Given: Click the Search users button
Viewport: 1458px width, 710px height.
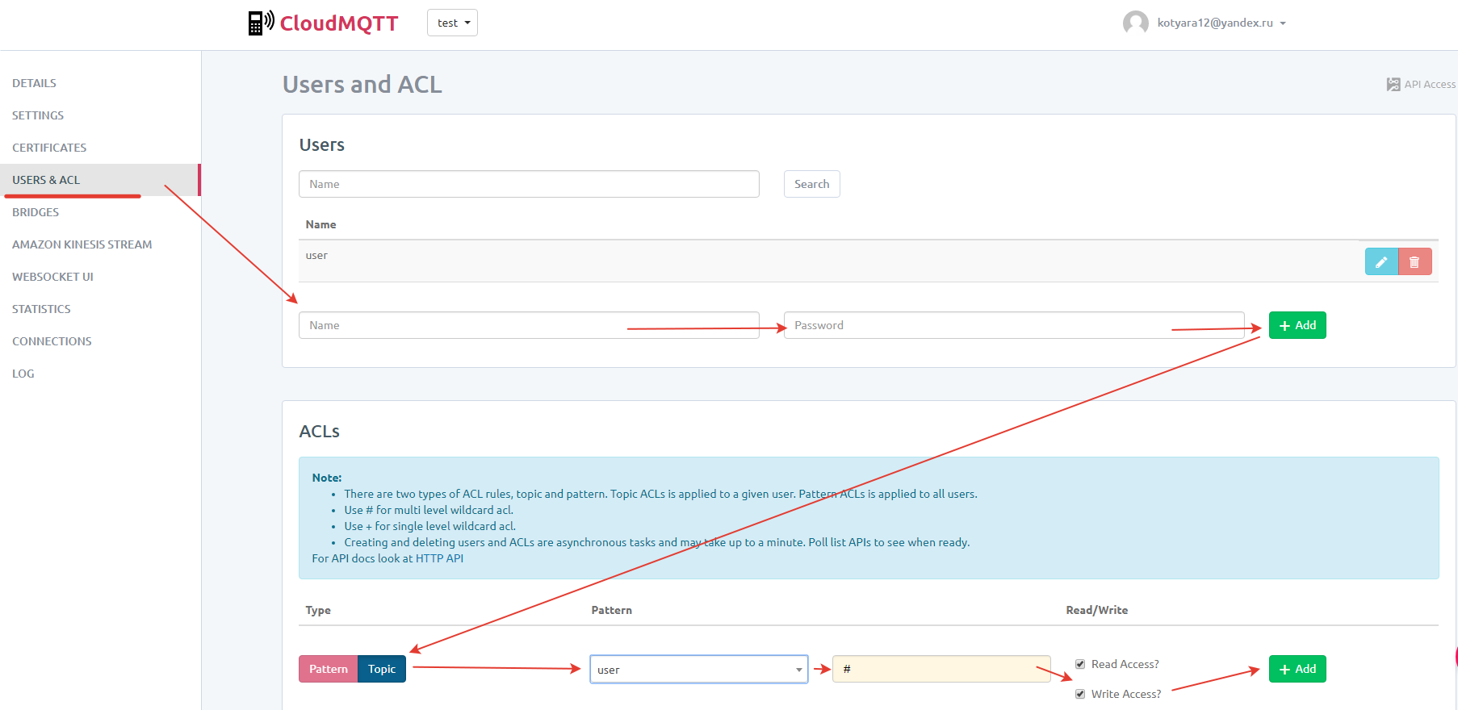Looking at the screenshot, I should (x=811, y=184).
